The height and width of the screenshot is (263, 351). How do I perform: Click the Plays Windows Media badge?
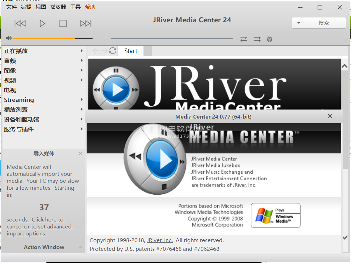(276, 215)
